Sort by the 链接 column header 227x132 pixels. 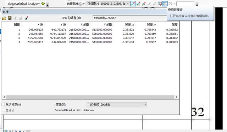(x=15, y=24)
